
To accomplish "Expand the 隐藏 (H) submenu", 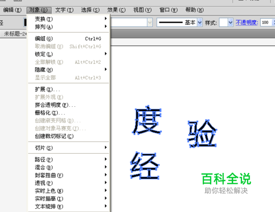I will [x=69, y=70].
